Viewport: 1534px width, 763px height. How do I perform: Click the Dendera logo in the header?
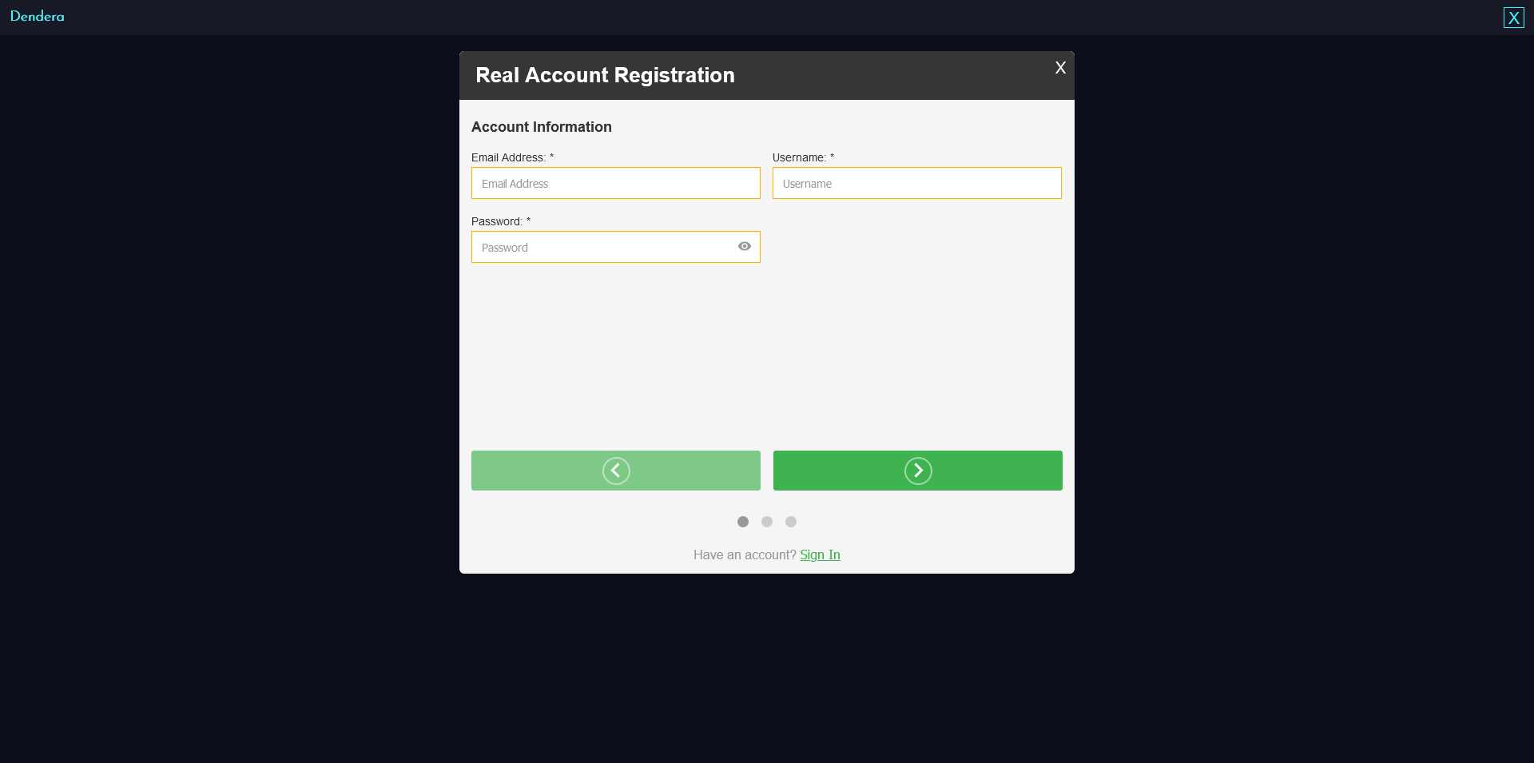37,16
